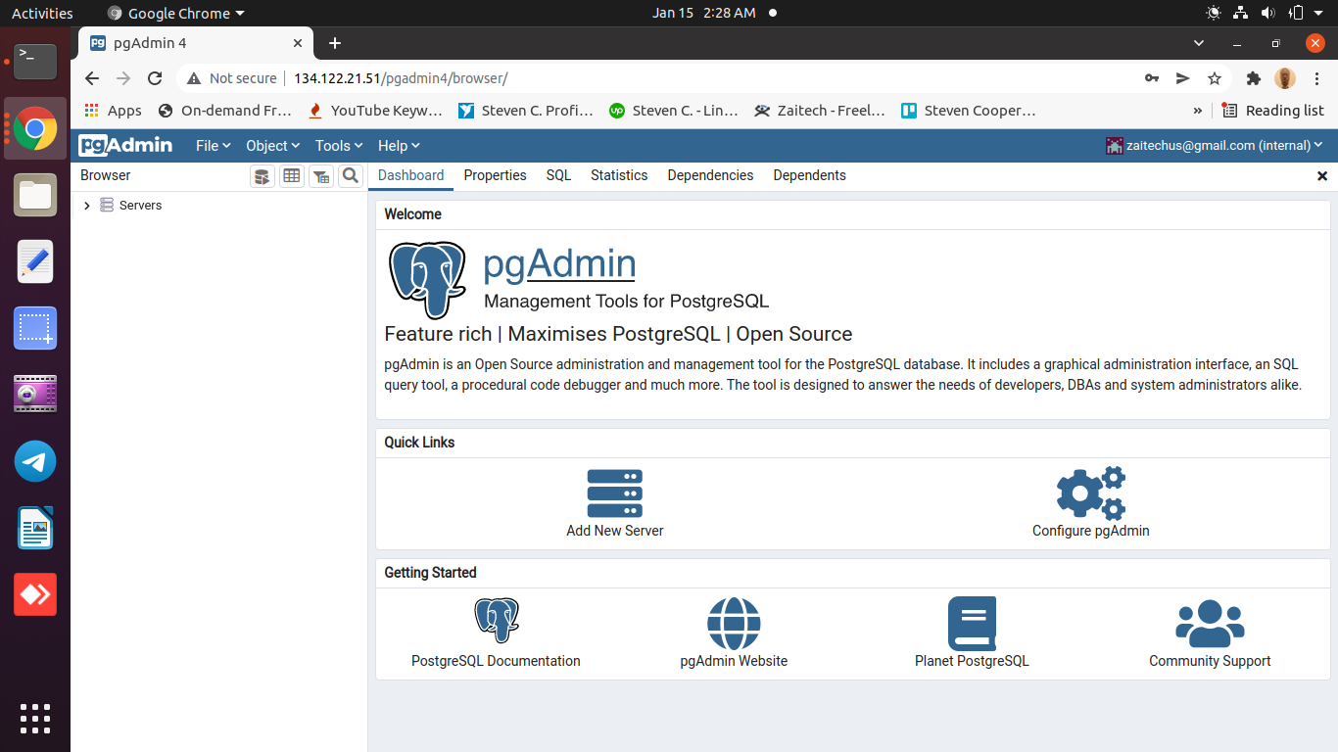Viewport: 1338px width, 752px height.
Task: Open the Help menu dropdown
Action: pos(399,146)
